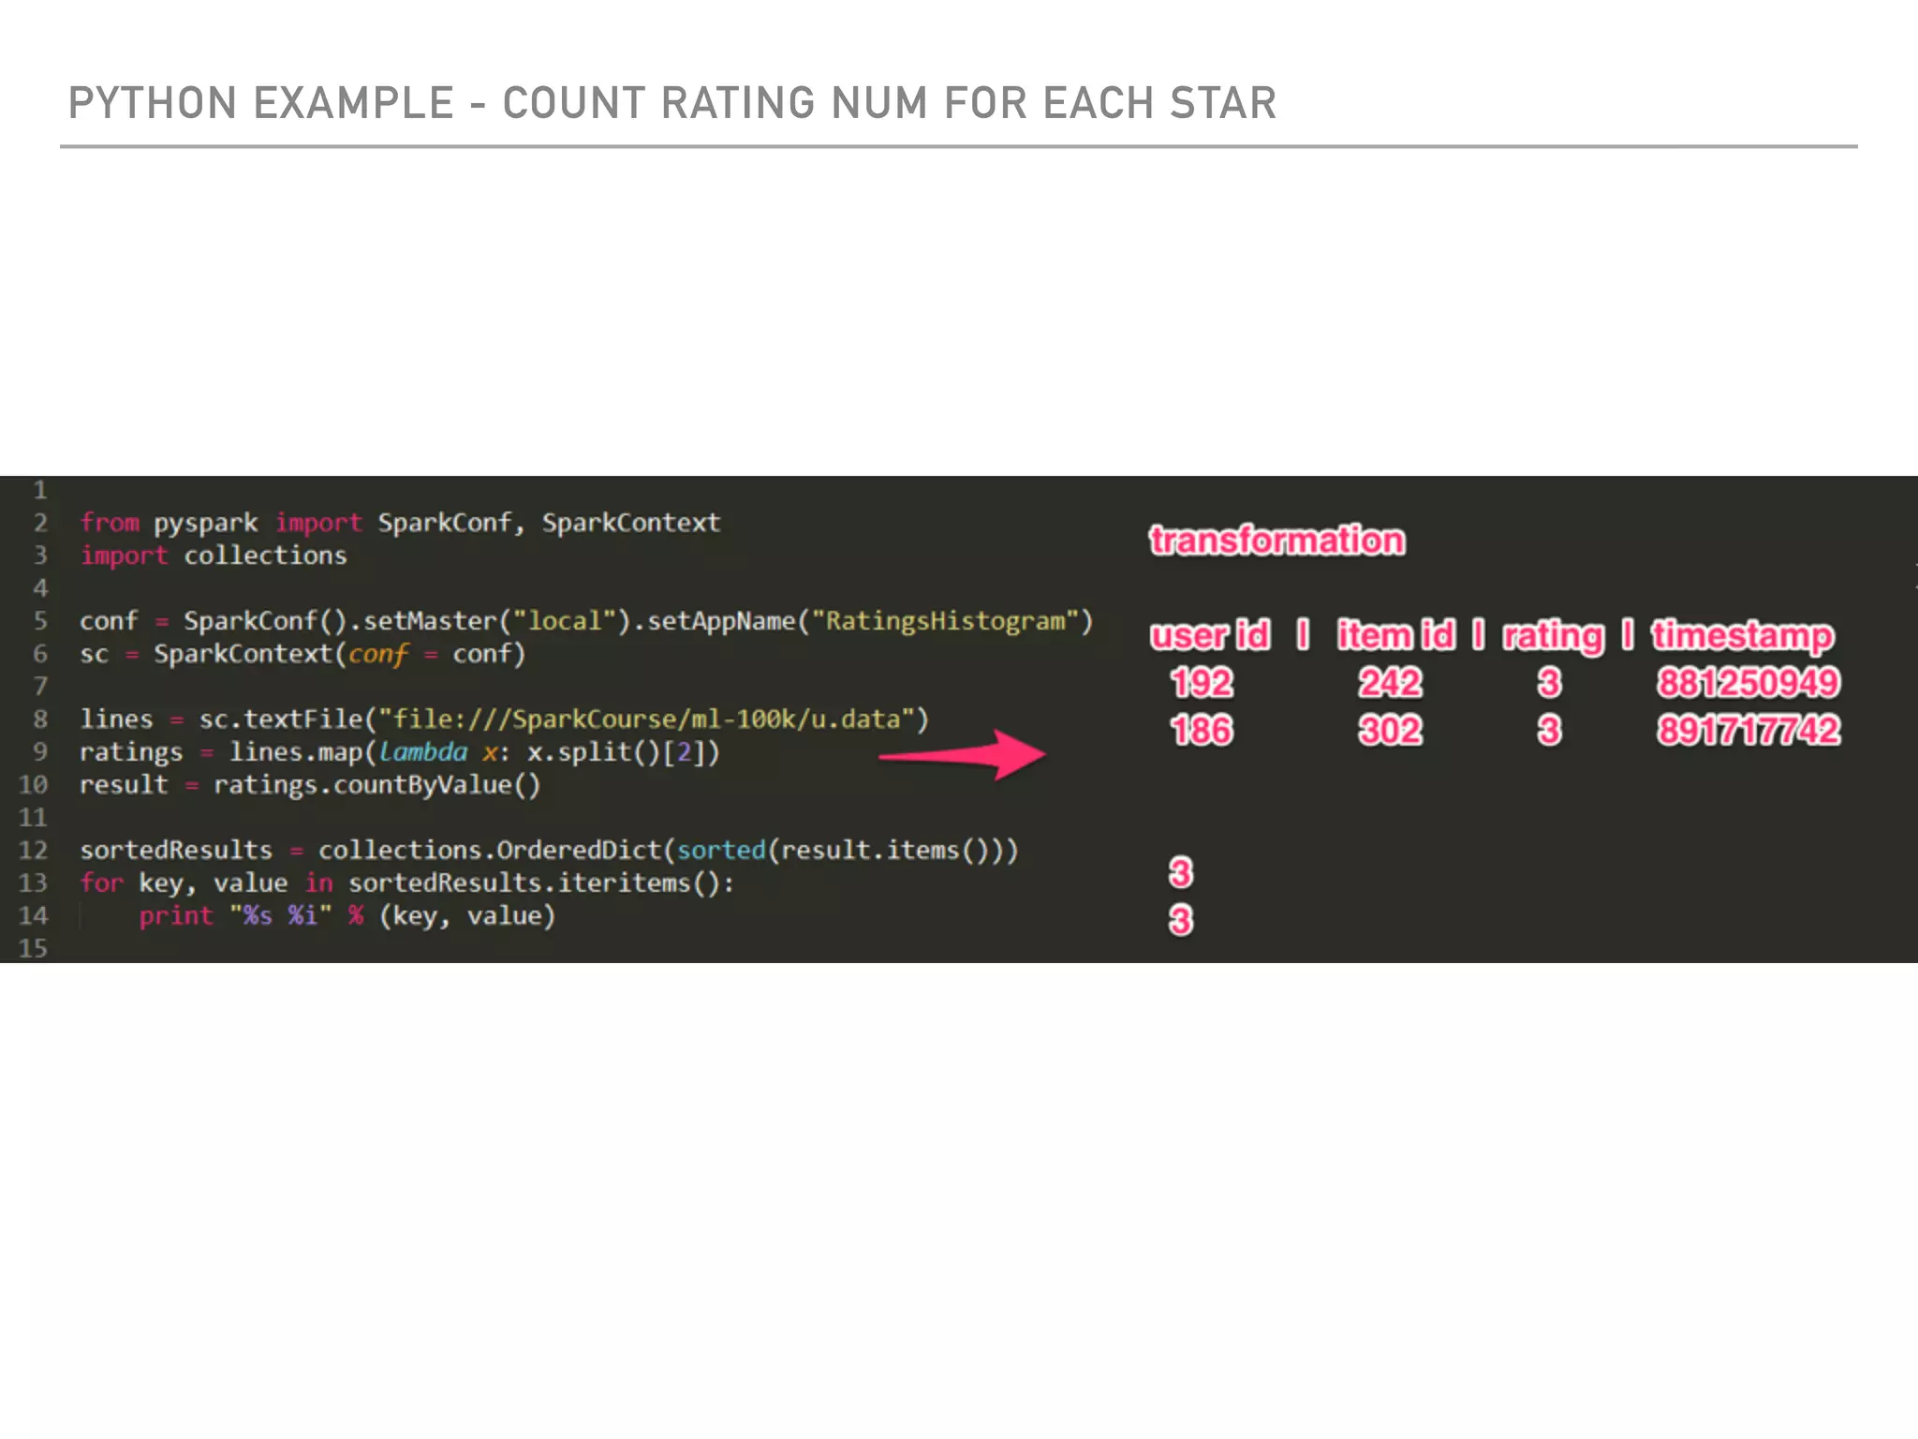Click user id value '186'

pos(1202,731)
